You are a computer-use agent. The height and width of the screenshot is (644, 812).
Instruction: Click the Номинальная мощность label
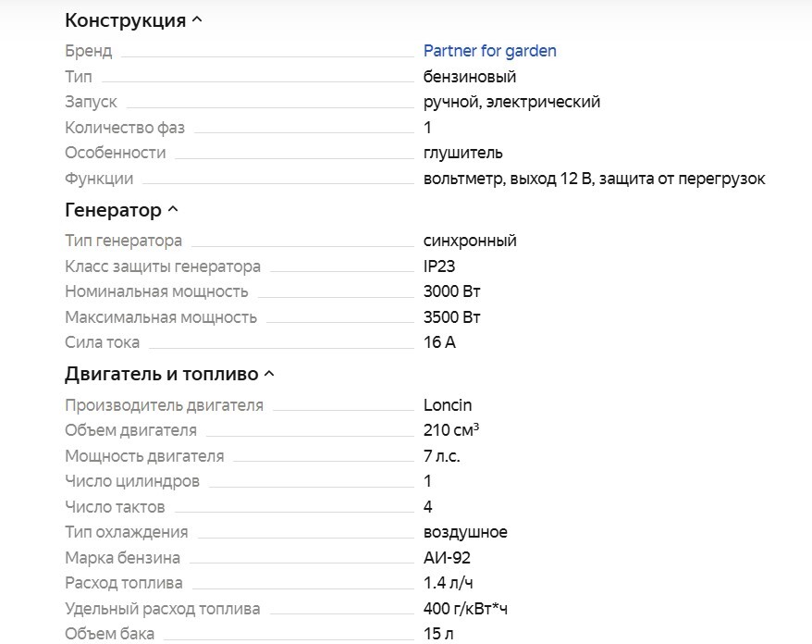coord(156,291)
